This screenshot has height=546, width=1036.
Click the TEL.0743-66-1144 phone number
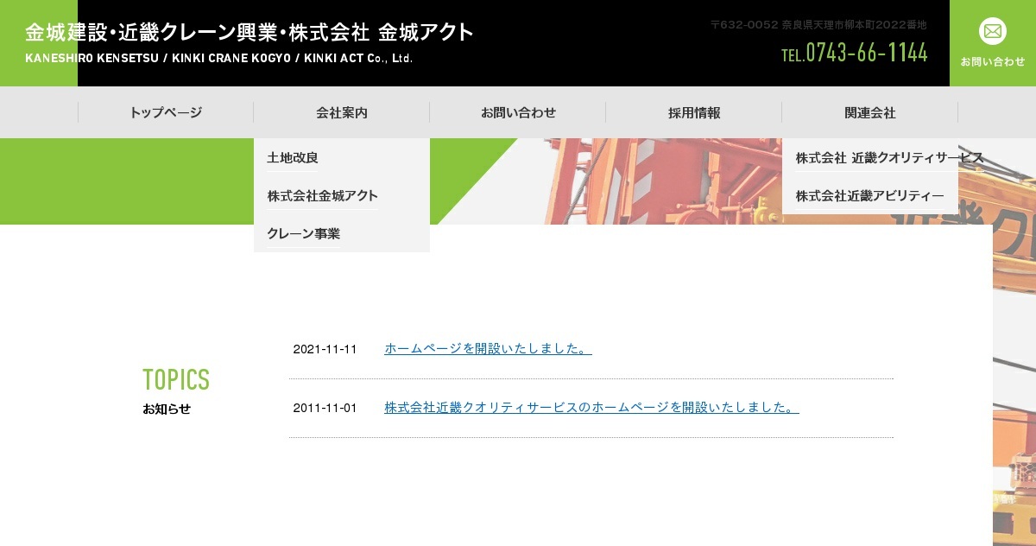[855, 54]
